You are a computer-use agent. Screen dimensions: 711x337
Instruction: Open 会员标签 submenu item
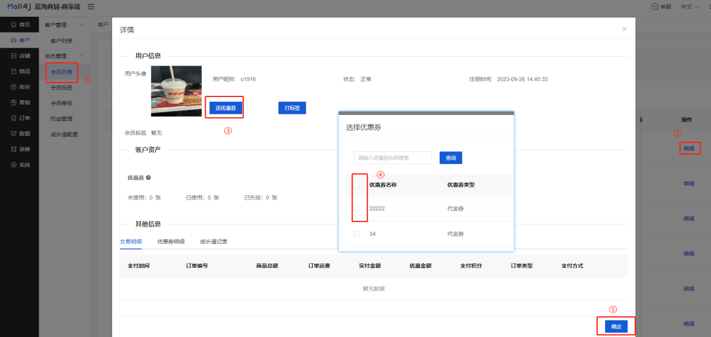[62, 87]
